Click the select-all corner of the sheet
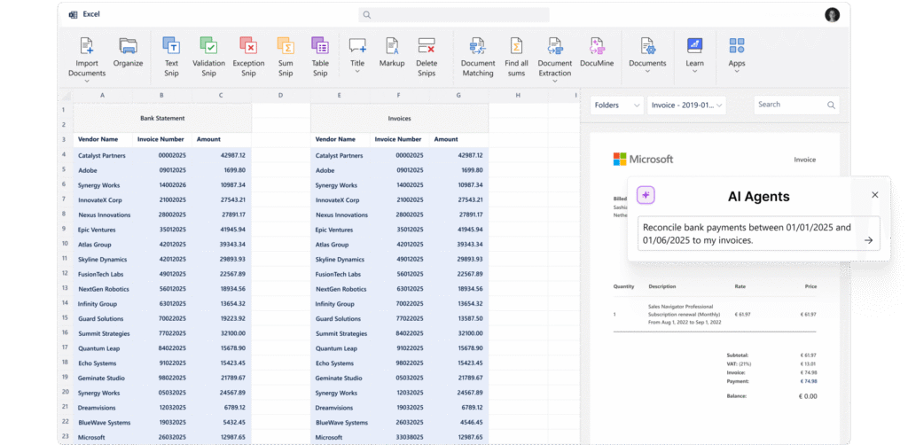Image resolution: width=908 pixels, height=445 pixels. (65, 96)
